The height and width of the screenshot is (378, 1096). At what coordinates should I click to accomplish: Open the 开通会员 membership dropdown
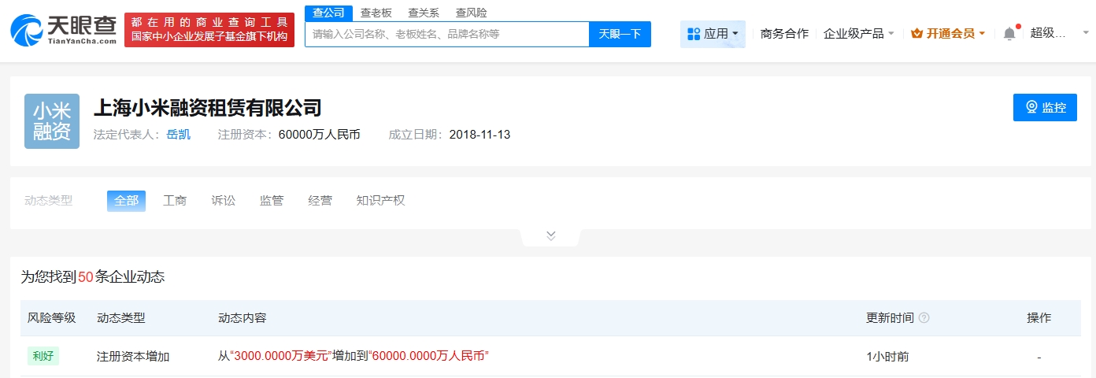(948, 34)
